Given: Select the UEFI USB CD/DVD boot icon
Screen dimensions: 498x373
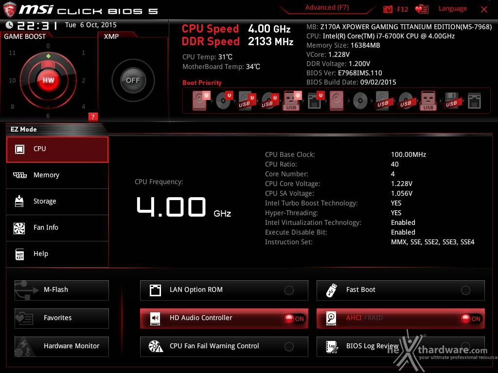Looking at the screenshot, I should [x=269, y=101].
